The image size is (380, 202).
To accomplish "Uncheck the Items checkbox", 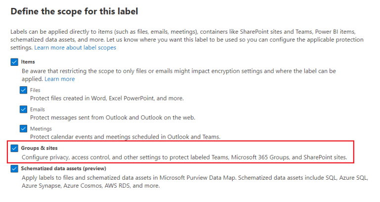I will pyautogui.click(x=13, y=62).
